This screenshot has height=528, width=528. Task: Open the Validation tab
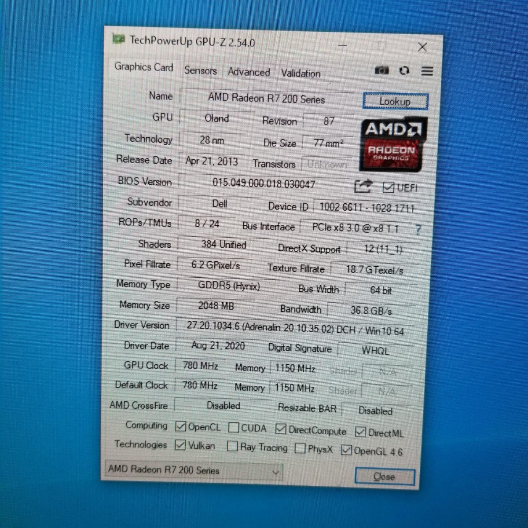301,73
